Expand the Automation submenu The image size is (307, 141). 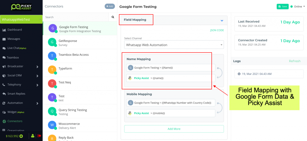coord(37,103)
